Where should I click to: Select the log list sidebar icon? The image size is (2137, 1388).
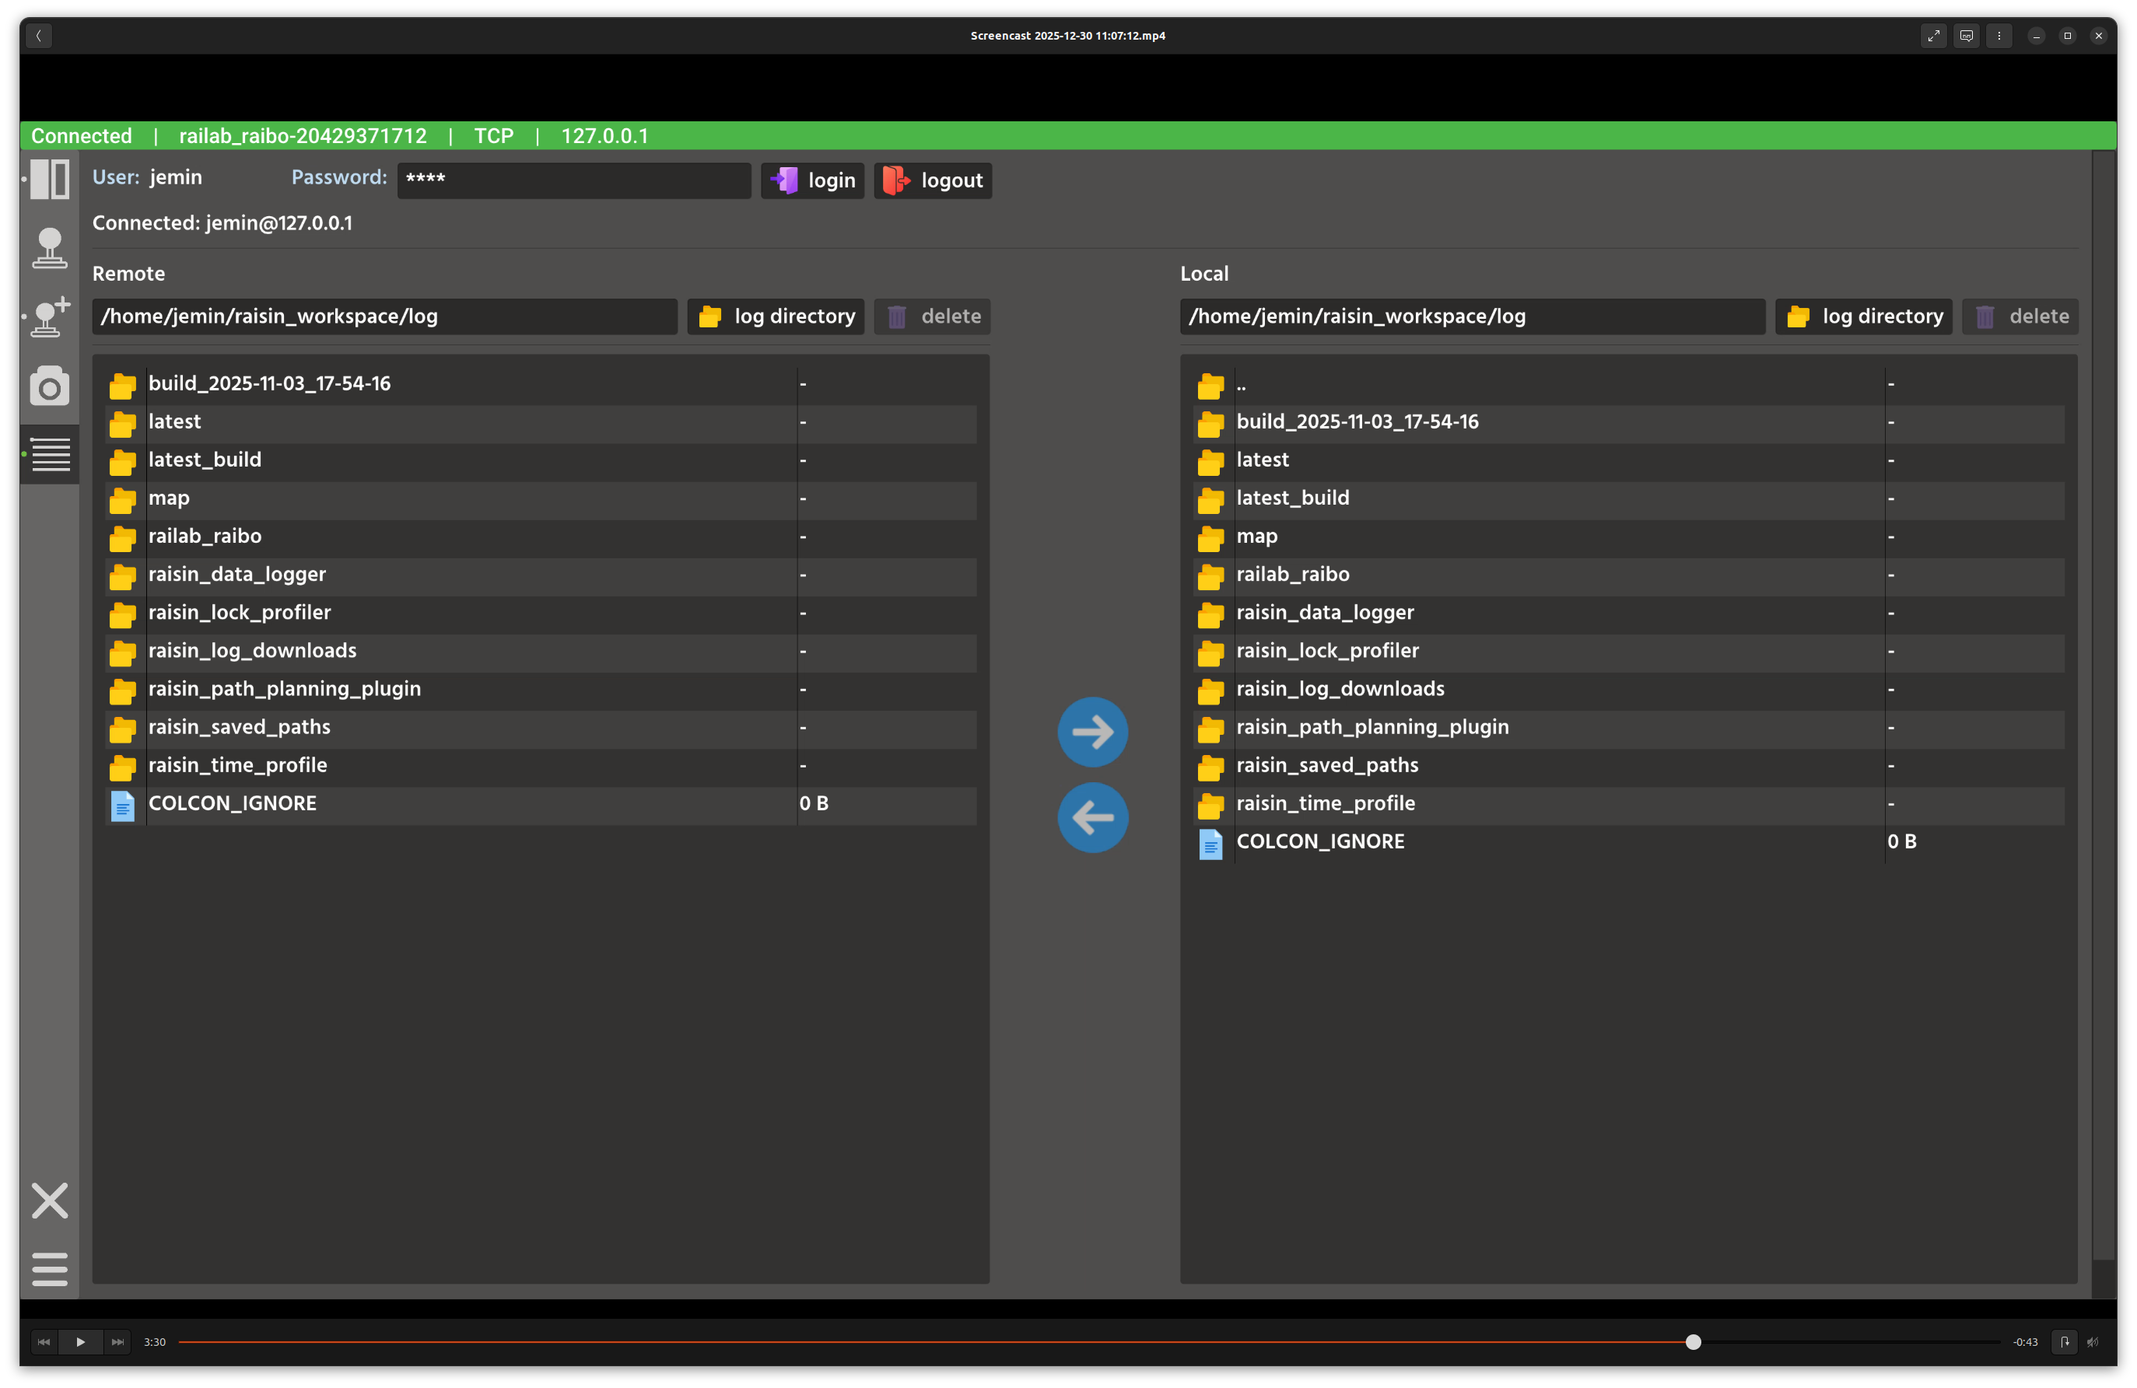[51, 454]
